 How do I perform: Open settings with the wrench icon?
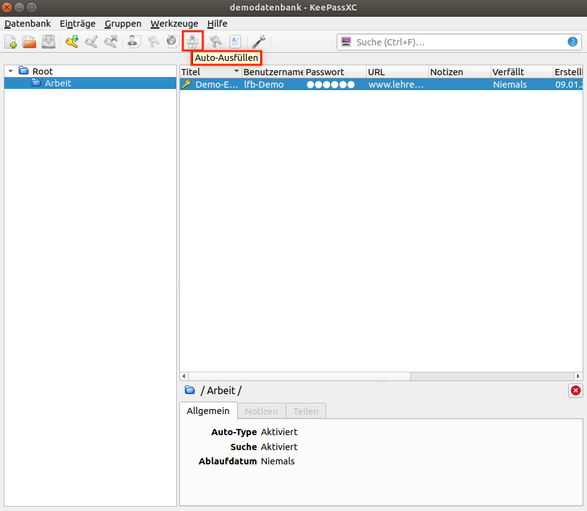click(258, 42)
